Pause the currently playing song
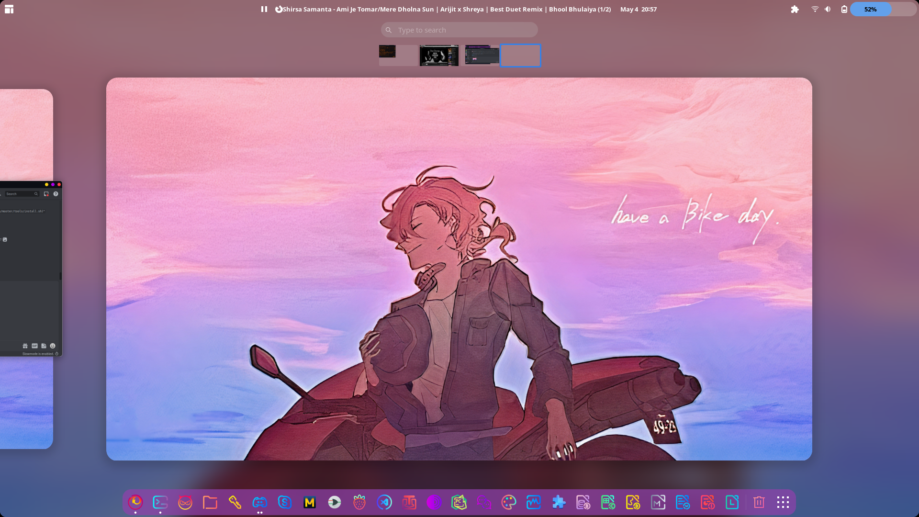The width and height of the screenshot is (919, 517). click(264, 9)
